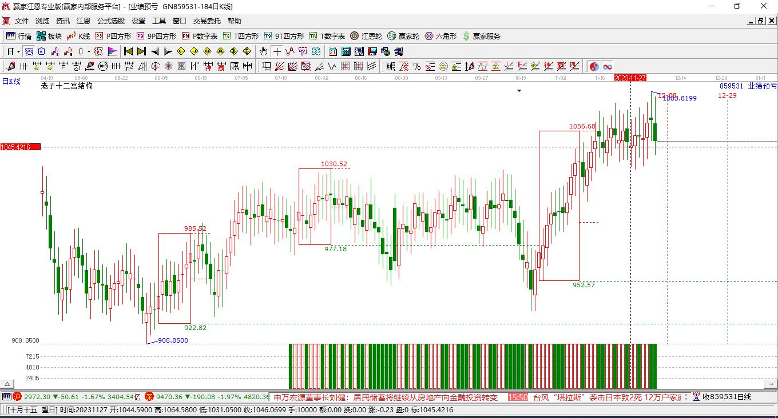Open the calculator icon
The height and width of the screenshot is (418, 778).
pyautogui.click(x=346, y=51)
